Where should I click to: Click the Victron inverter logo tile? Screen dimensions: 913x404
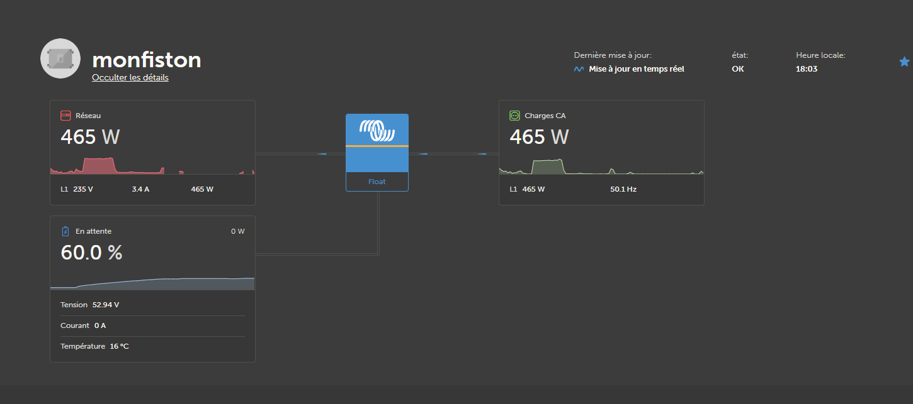pyautogui.click(x=377, y=143)
